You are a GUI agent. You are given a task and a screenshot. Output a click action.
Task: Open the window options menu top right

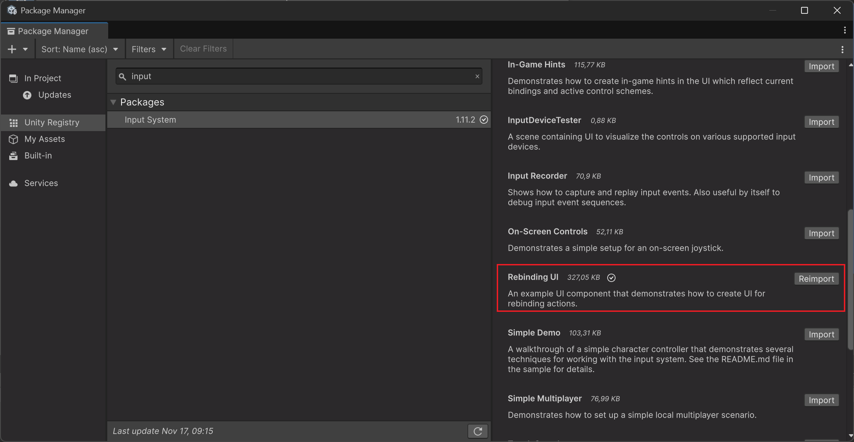[x=845, y=30]
